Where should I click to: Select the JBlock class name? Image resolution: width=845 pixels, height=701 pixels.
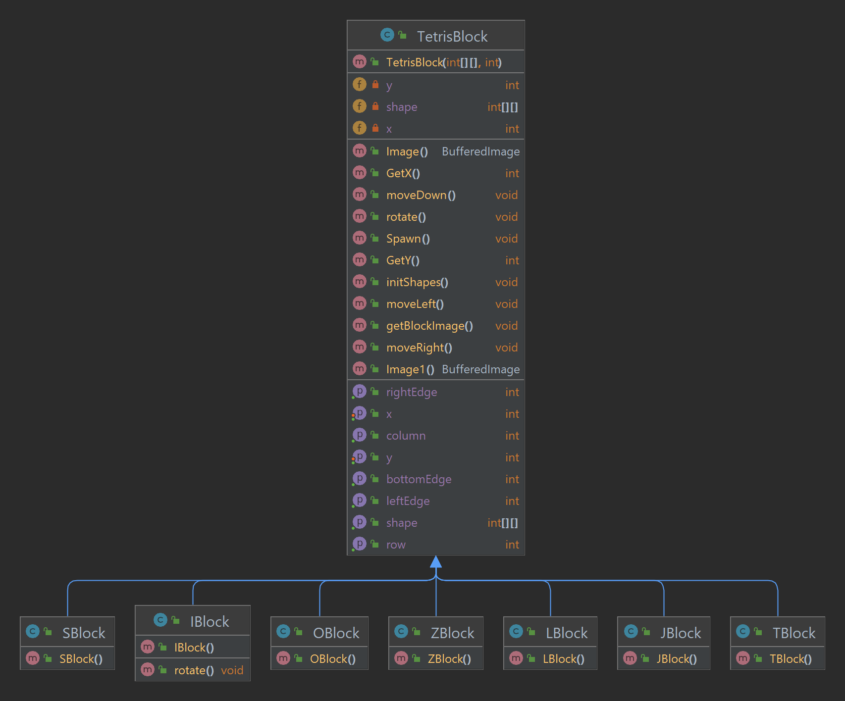coord(681,633)
